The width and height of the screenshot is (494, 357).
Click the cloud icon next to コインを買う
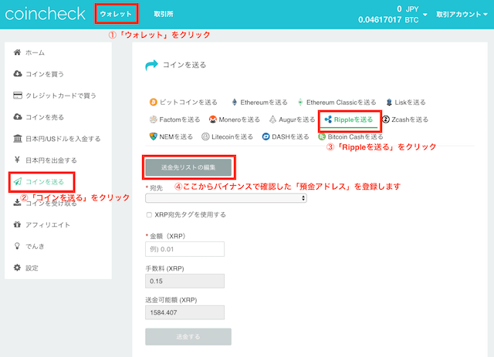[17, 74]
